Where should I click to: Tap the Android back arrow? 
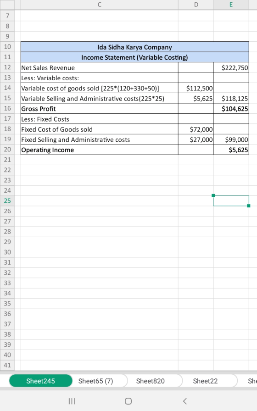(184, 401)
